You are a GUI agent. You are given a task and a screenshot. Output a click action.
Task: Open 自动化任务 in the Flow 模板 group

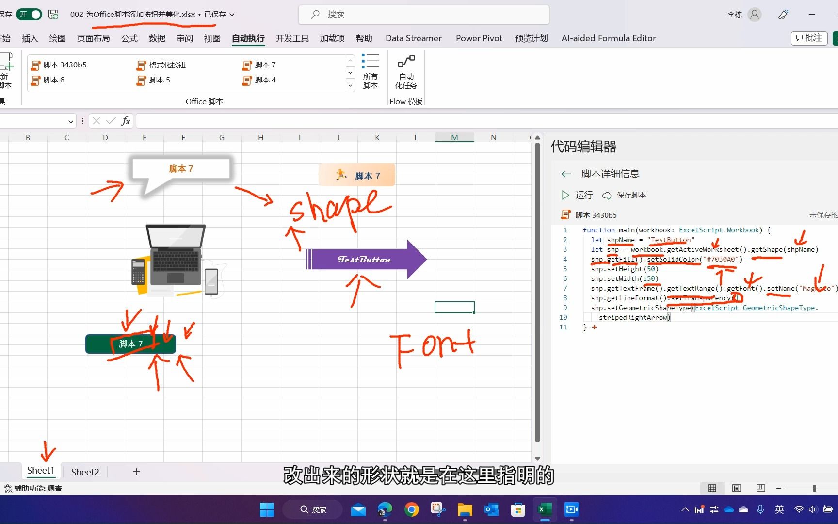406,72
